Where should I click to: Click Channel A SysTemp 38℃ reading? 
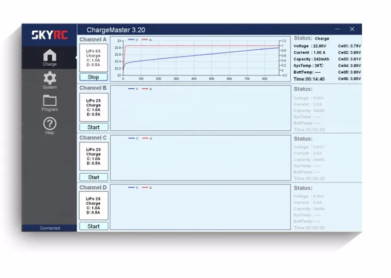coord(308,65)
